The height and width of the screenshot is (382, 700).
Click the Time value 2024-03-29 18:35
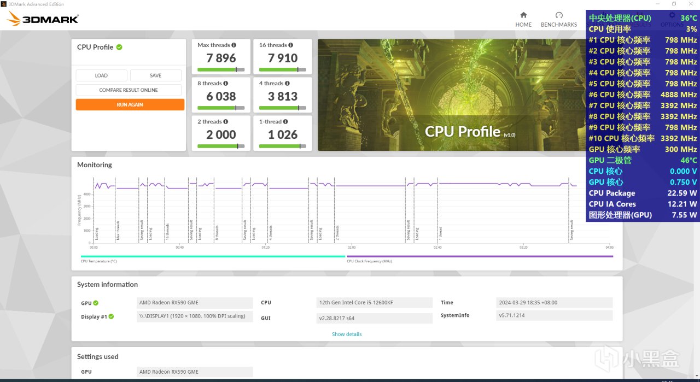(555, 303)
